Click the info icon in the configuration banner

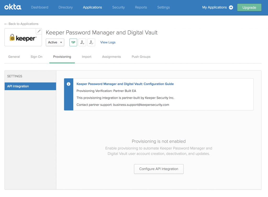click(x=69, y=84)
